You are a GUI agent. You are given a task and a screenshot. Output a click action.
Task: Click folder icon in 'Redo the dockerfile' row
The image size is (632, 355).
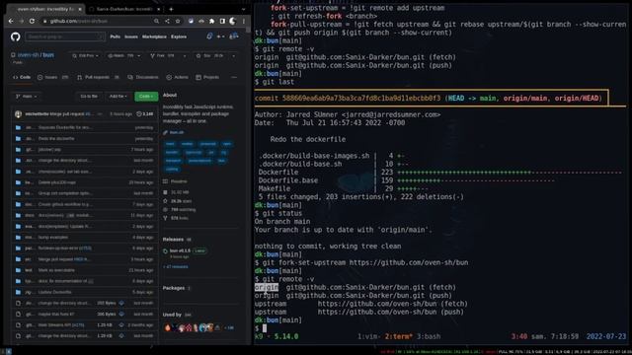tap(18, 138)
